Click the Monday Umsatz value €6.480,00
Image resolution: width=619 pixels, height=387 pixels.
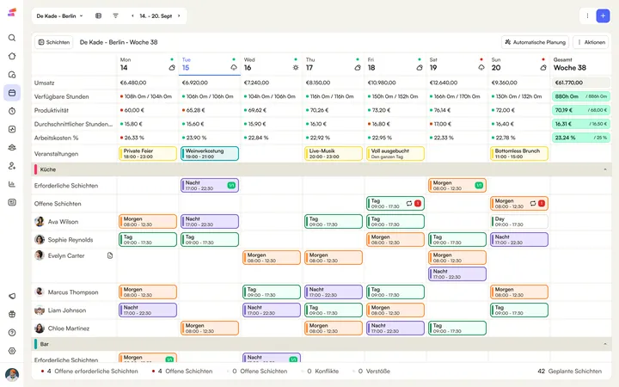[x=133, y=83]
